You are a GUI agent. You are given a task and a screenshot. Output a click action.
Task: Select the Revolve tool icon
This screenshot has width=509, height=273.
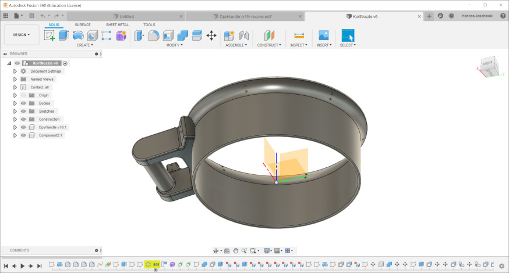(x=78, y=35)
